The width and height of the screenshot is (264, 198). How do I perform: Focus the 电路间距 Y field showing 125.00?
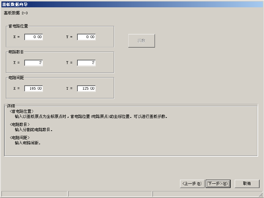pyautogui.click(x=87, y=89)
